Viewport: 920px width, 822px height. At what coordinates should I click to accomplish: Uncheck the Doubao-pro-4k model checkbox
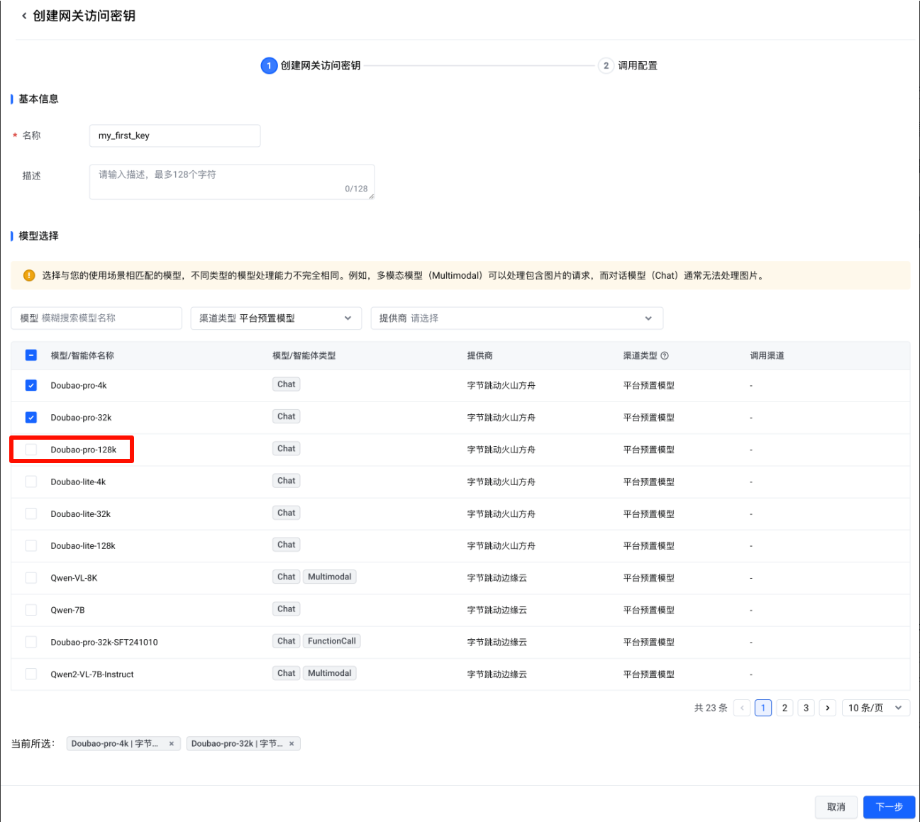click(31, 386)
